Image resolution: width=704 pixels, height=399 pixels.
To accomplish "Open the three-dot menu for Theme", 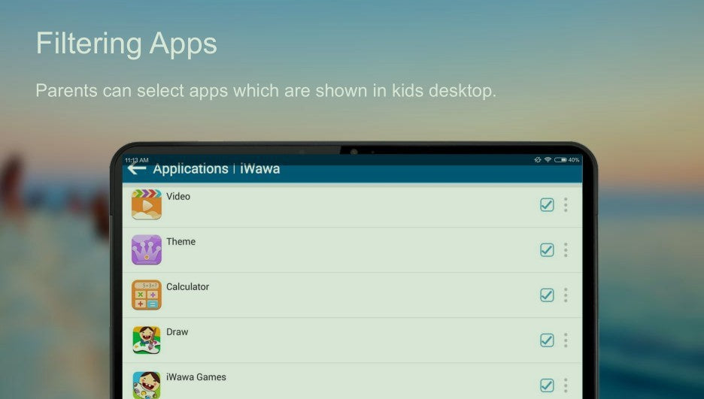I will coord(566,249).
